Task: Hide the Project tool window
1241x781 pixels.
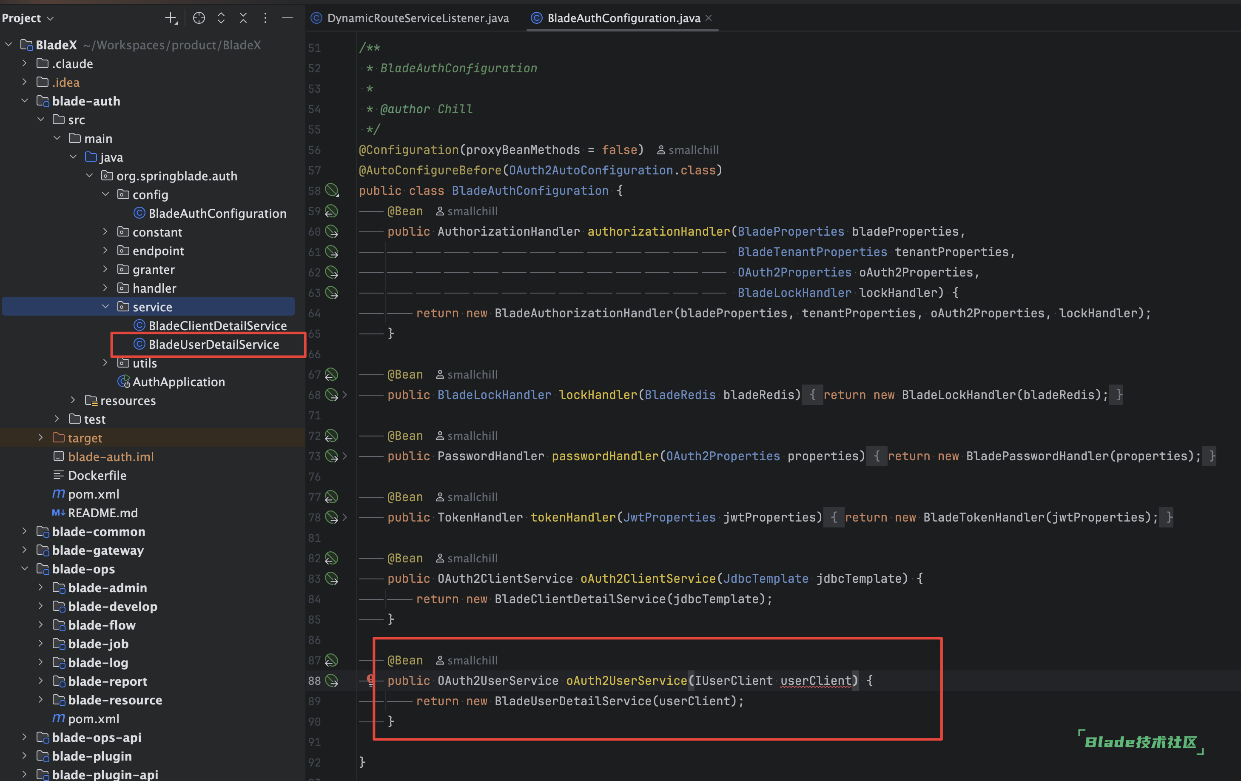Action: (287, 18)
